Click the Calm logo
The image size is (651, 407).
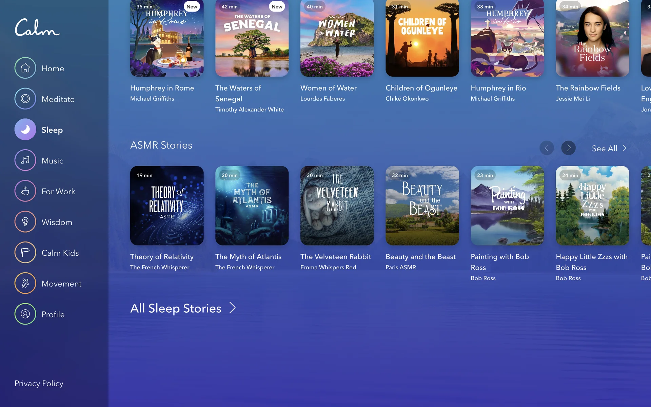(37, 27)
